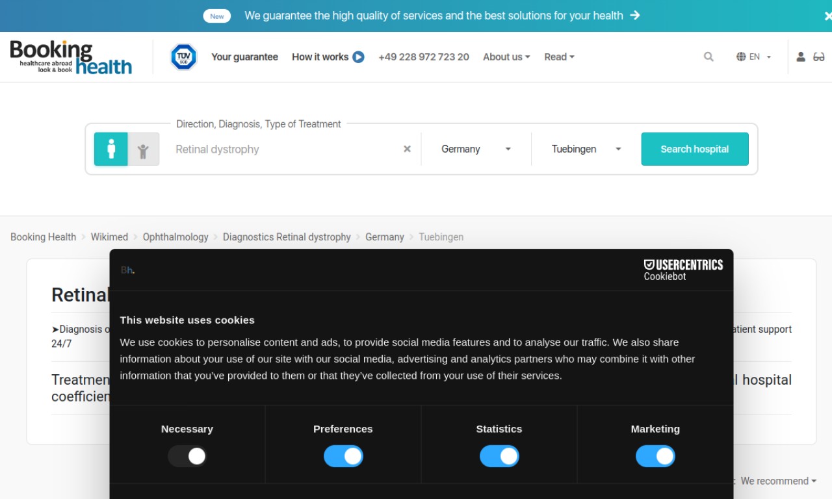Open the Read menu
This screenshot has height=499, width=832.
[x=559, y=57]
